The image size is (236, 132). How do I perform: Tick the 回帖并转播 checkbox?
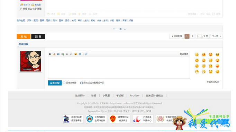click(64, 83)
